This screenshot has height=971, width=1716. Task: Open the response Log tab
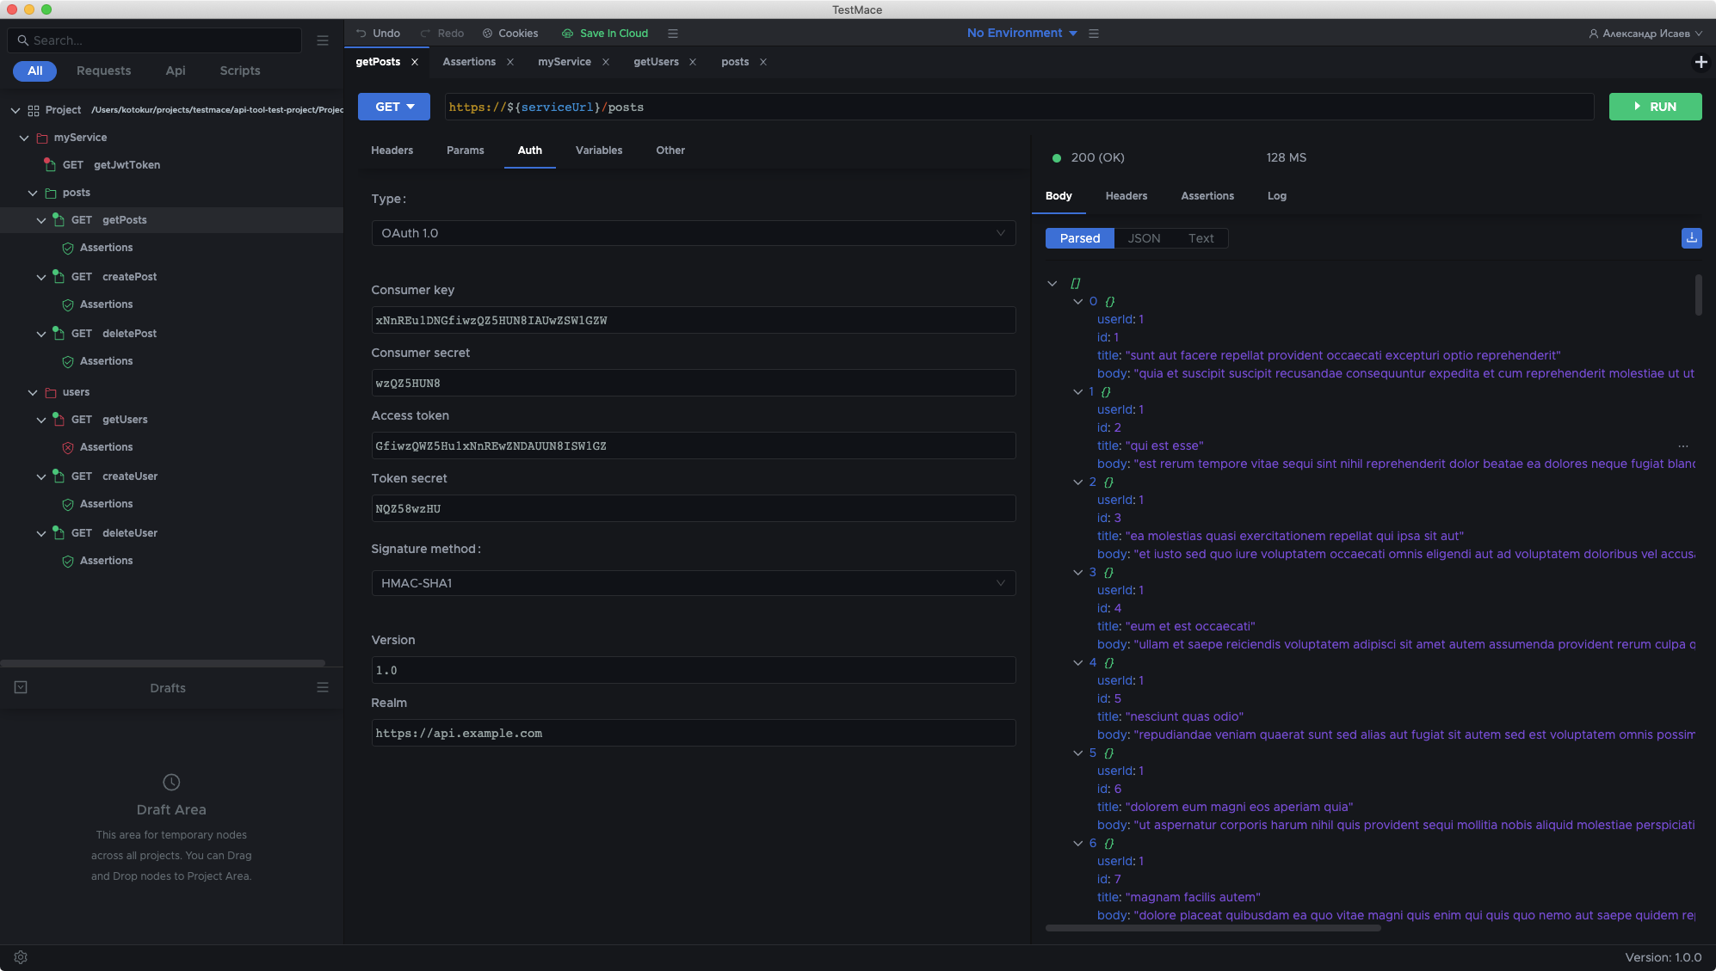(1276, 196)
